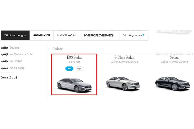
Task: Click the car icon beside Xe đa dụng
Action: coord(4,68)
